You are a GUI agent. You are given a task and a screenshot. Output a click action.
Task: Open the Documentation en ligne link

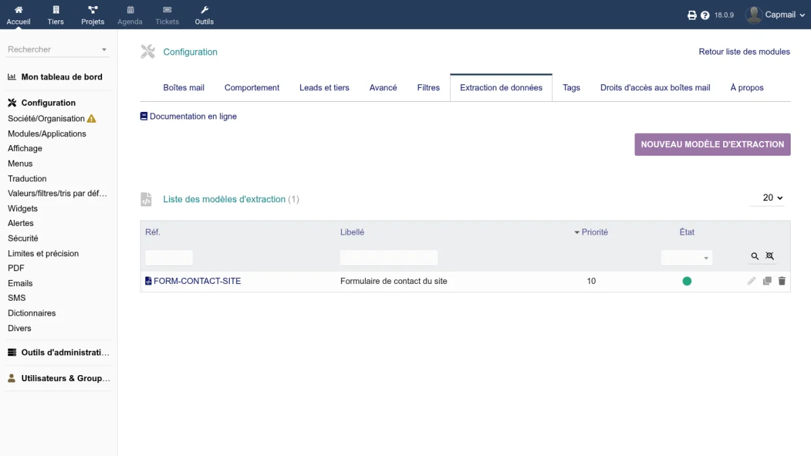coord(193,116)
